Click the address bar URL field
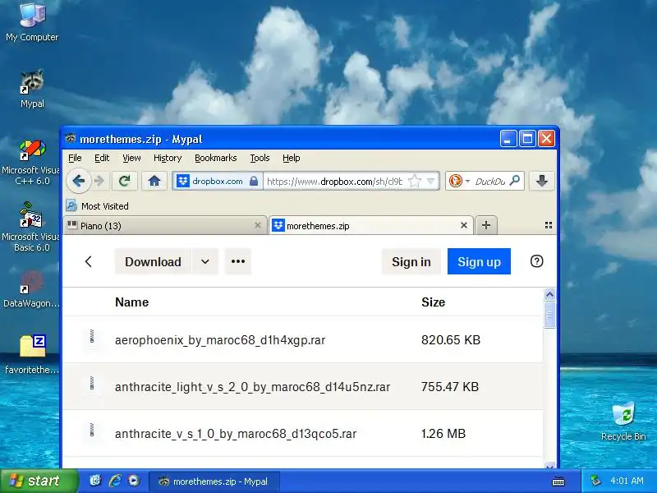This screenshot has width=657, height=493. [335, 181]
